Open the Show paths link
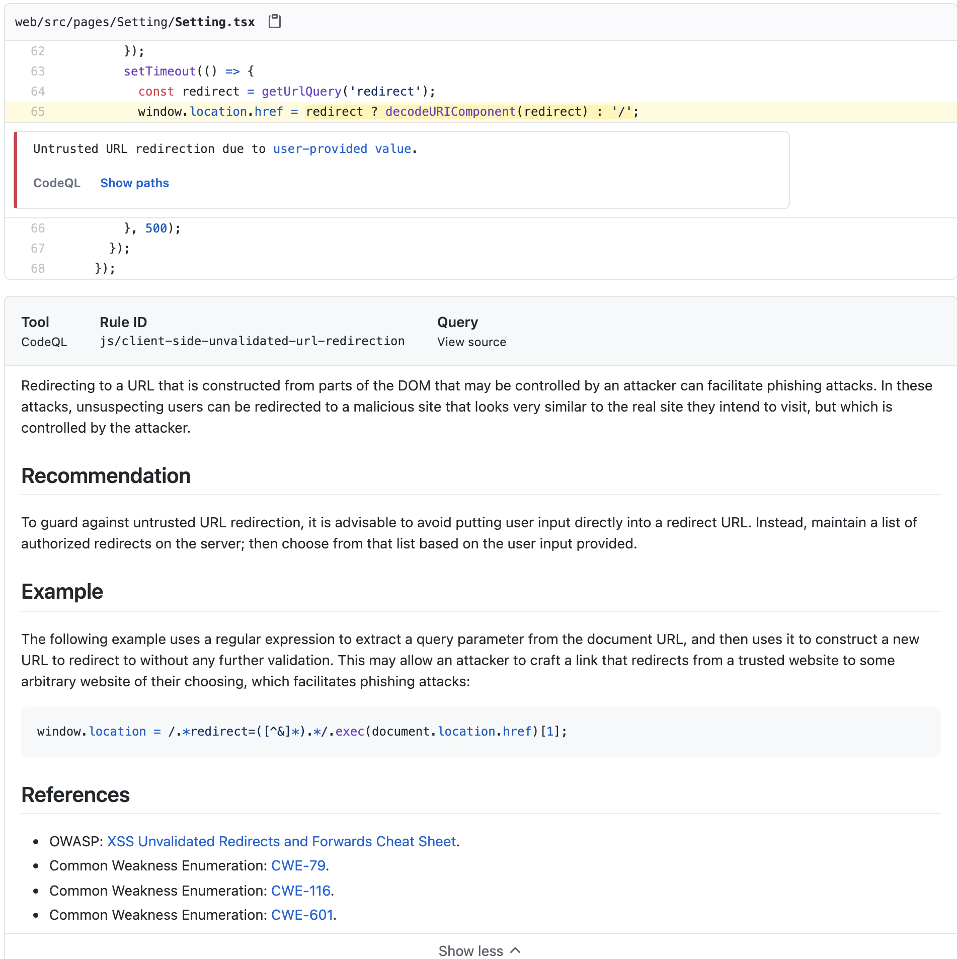The height and width of the screenshot is (959, 957). tap(134, 183)
